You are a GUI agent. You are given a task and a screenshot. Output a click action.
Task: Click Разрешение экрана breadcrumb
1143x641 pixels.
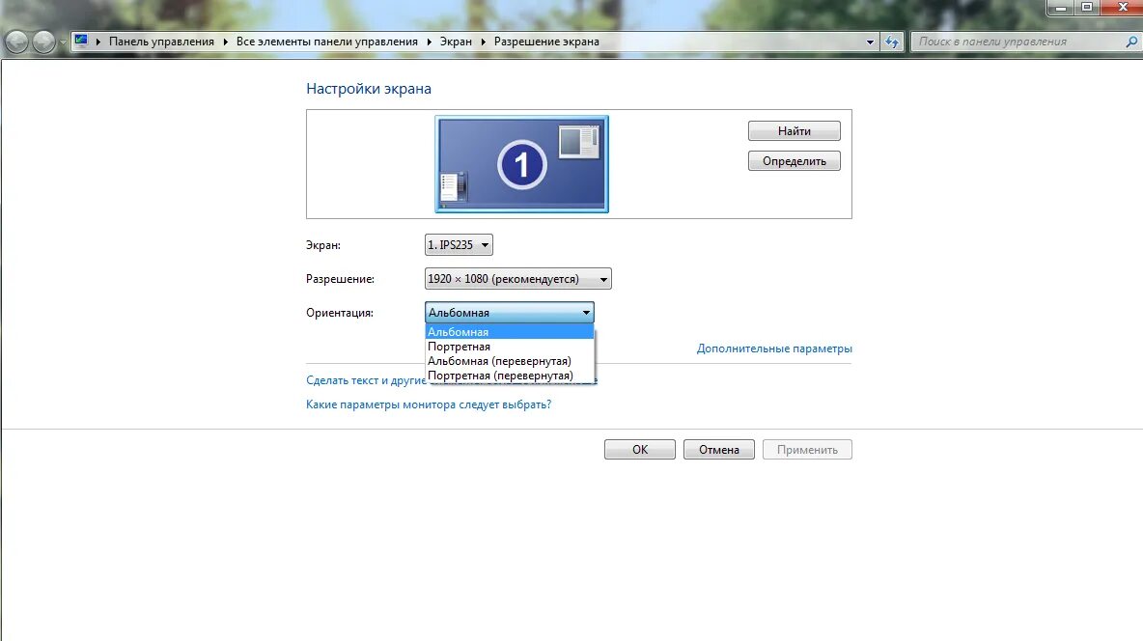(x=546, y=42)
